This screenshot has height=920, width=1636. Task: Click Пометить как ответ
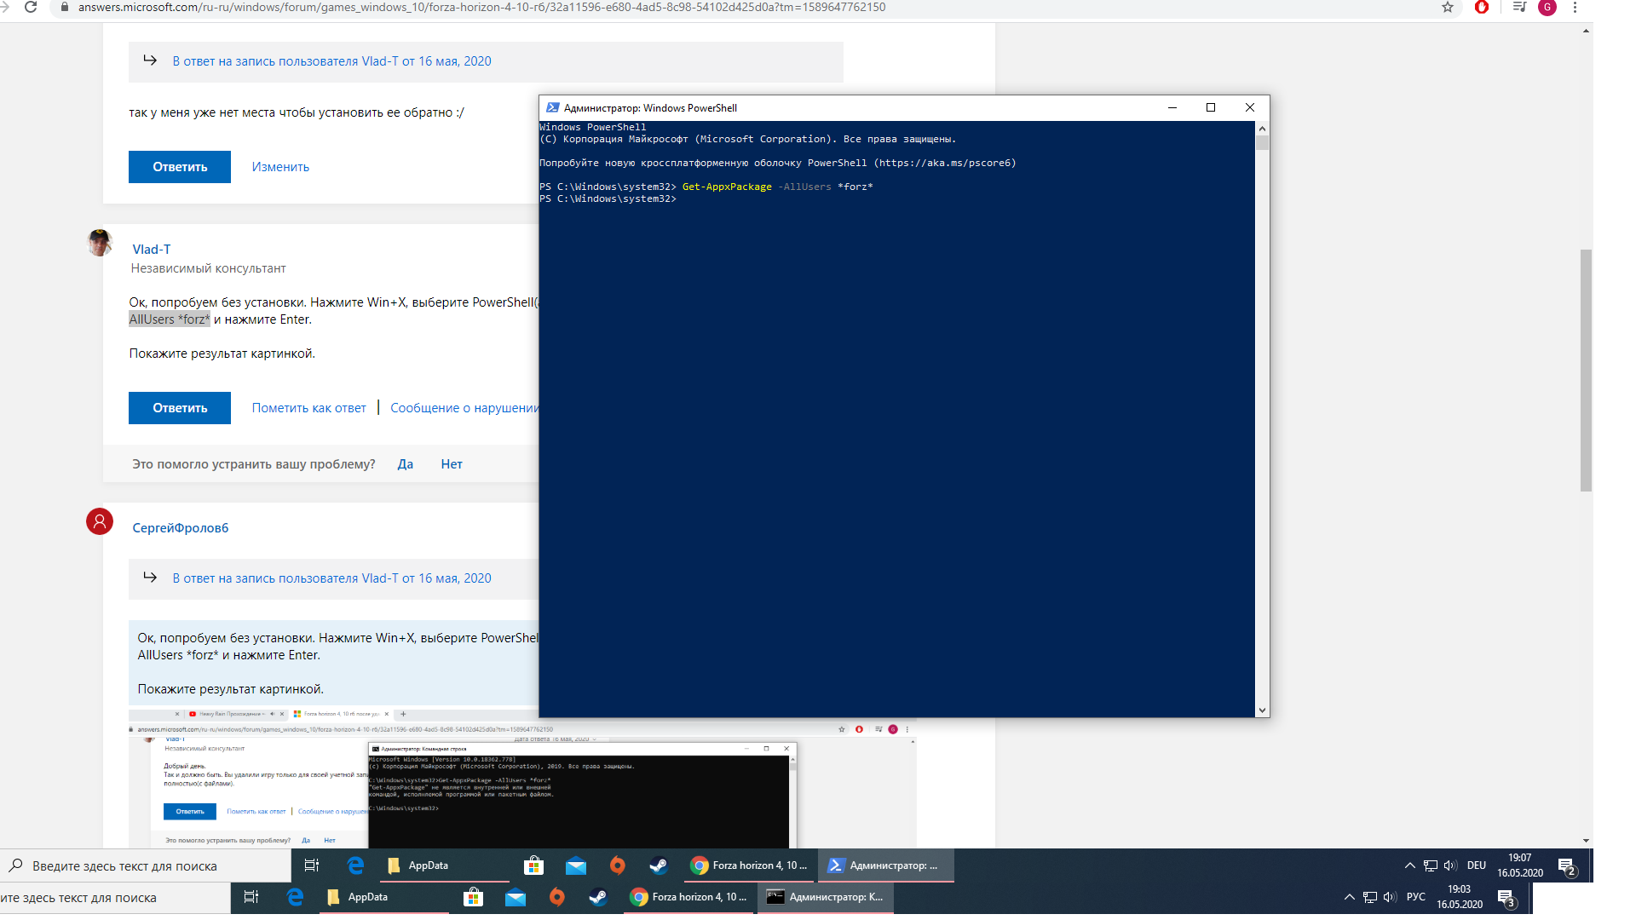click(x=309, y=408)
